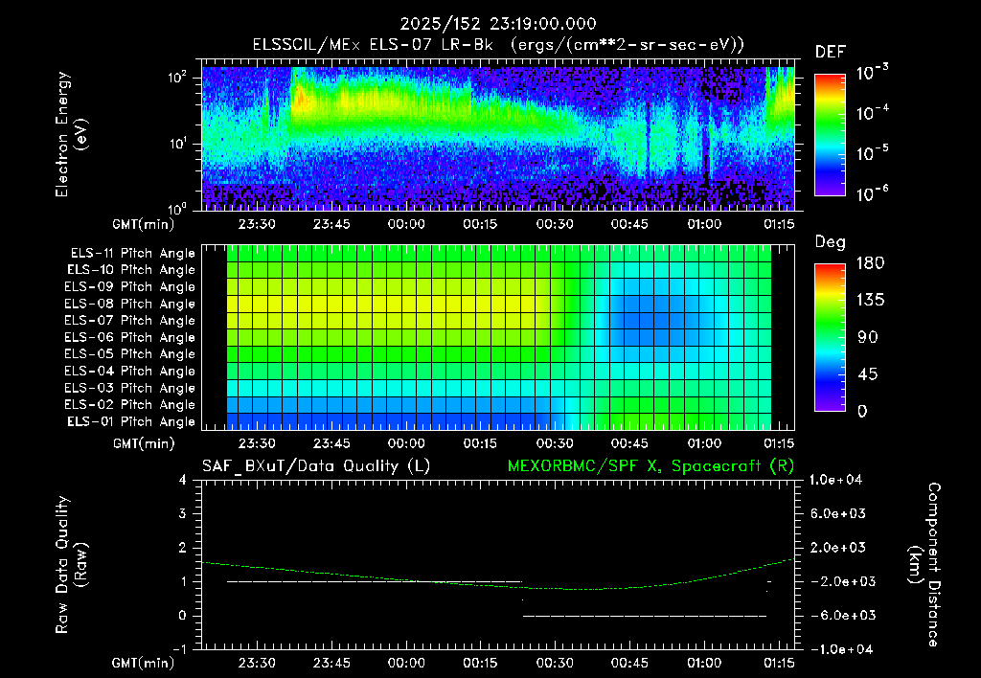Click the green MEXORBMC/SPF X, Spacecraft (R) label
The height and width of the screenshot is (678, 981).
(650, 466)
